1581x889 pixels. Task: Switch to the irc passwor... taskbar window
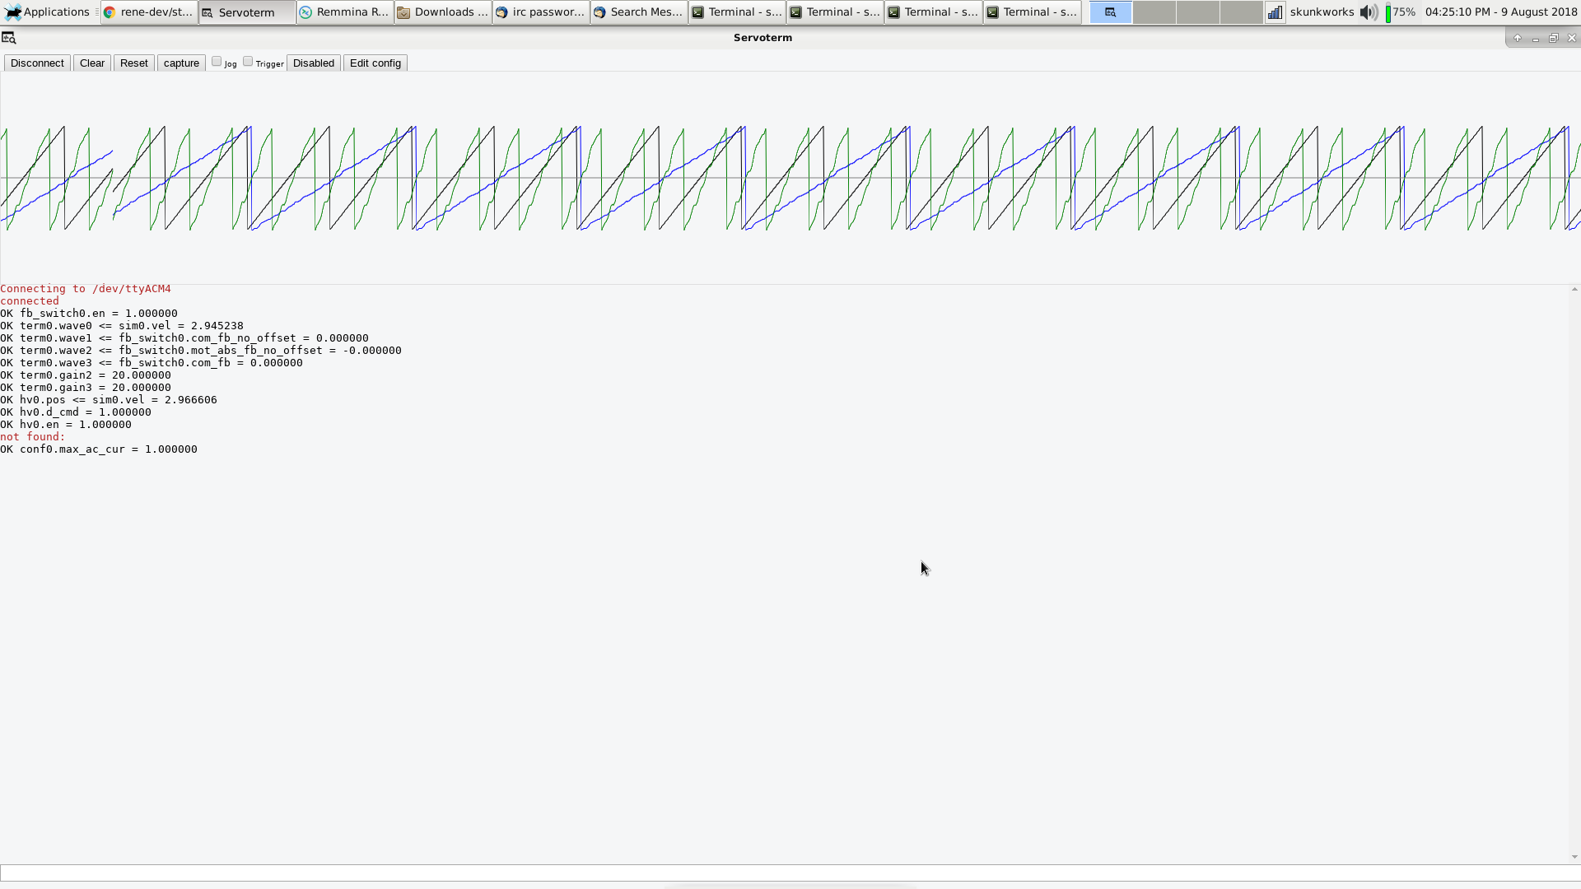pyautogui.click(x=541, y=12)
